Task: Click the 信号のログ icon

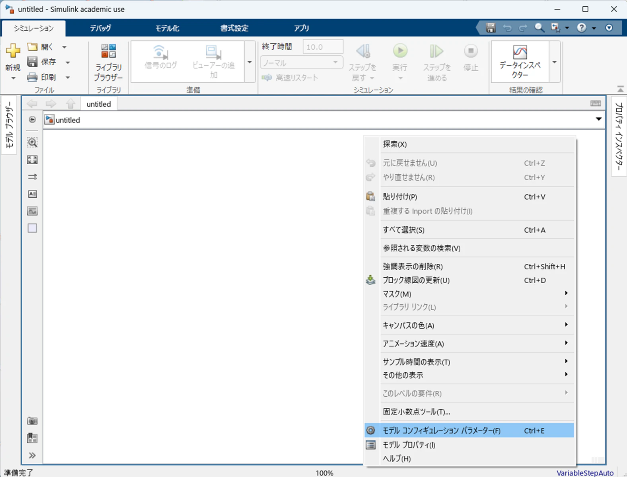Action: pyautogui.click(x=160, y=52)
